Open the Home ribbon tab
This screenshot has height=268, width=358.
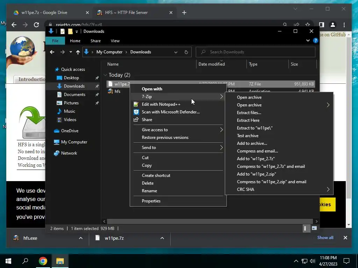click(75, 41)
